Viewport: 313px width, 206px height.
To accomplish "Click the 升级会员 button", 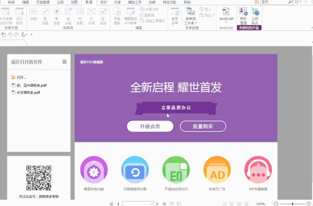I will (150, 126).
